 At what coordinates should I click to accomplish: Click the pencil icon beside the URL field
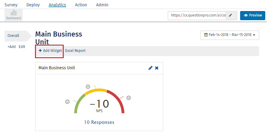pyautogui.click(x=230, y=15)
